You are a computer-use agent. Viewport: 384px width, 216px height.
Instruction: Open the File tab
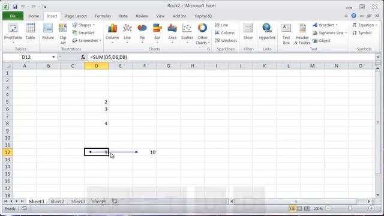(x=13, y=16)
